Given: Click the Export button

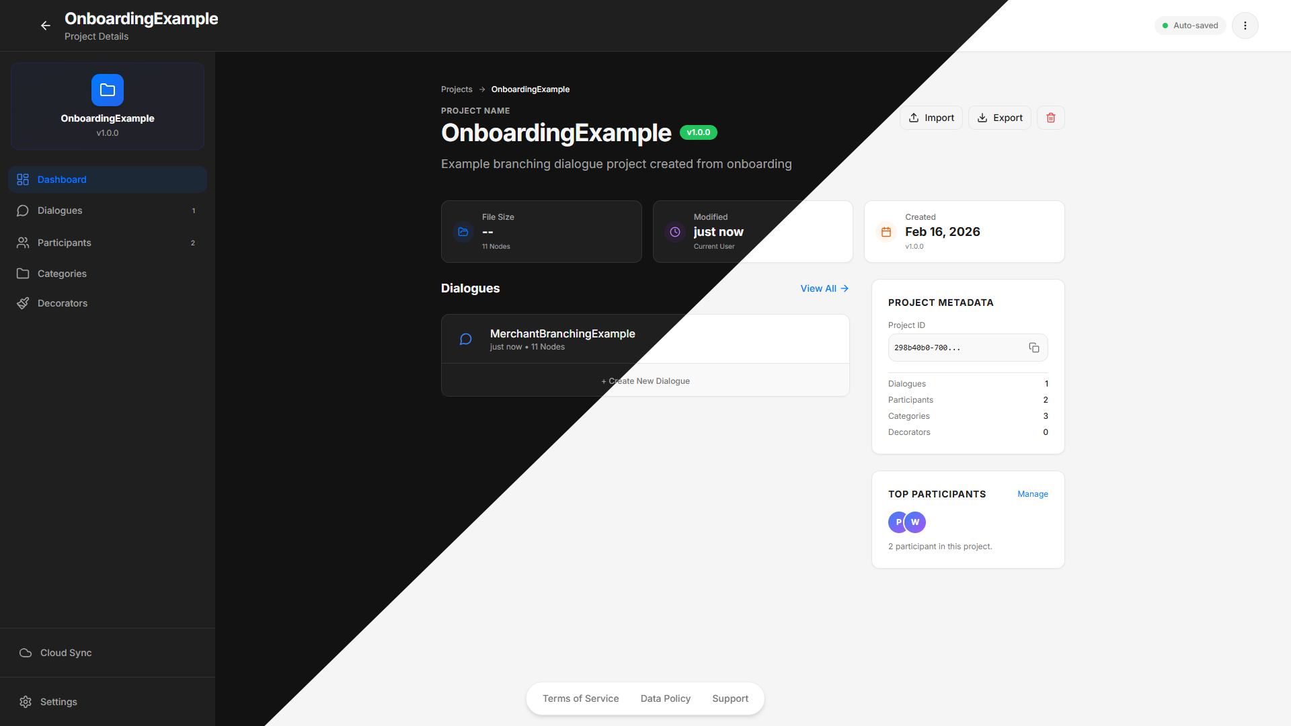Looking at the screenshot, I should click(999, 118).
